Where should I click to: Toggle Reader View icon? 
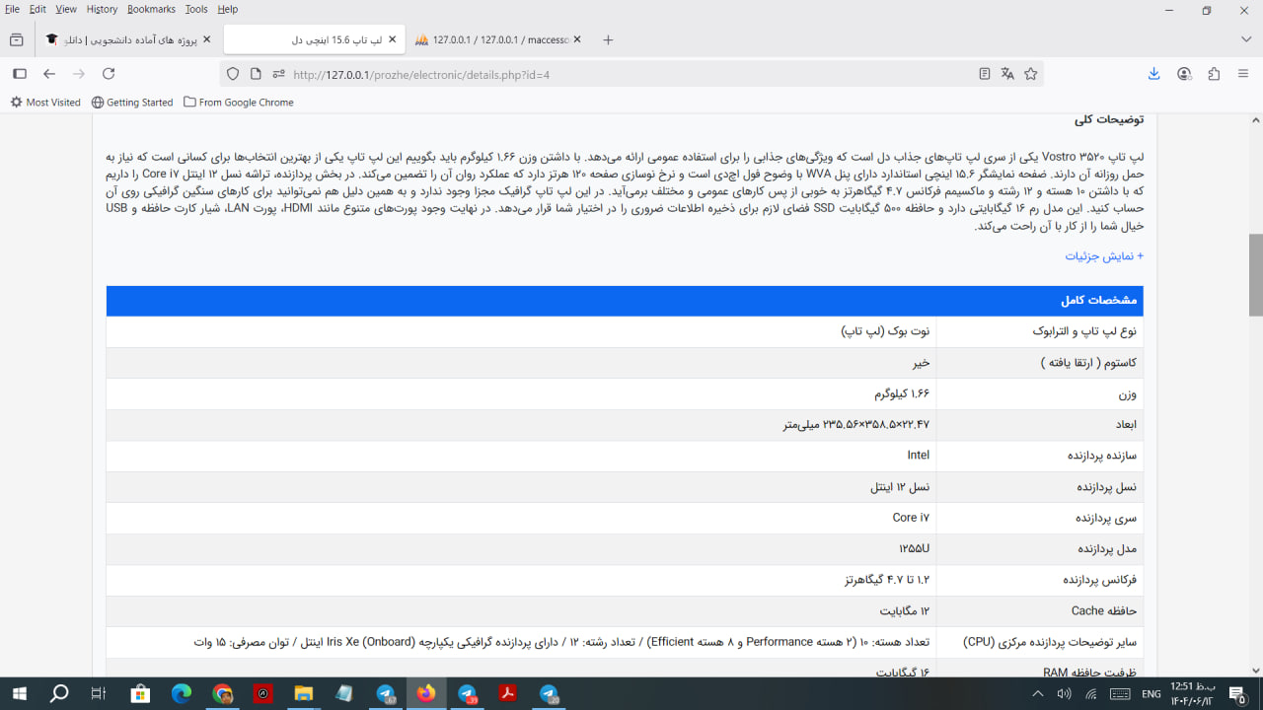pos(984,74)
